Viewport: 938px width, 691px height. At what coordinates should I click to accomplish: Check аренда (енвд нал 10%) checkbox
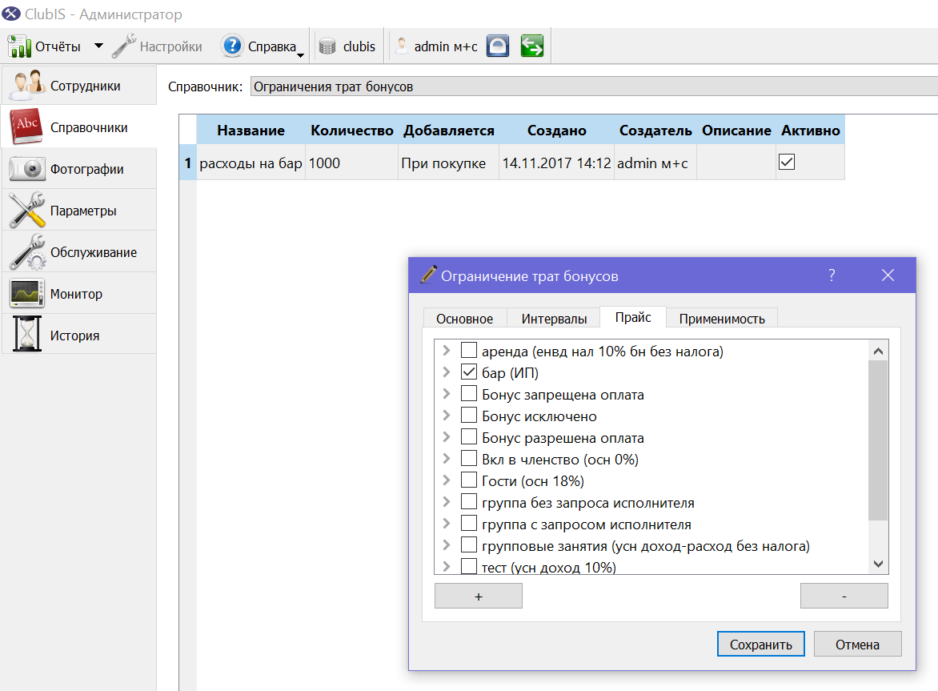point(469,350)
